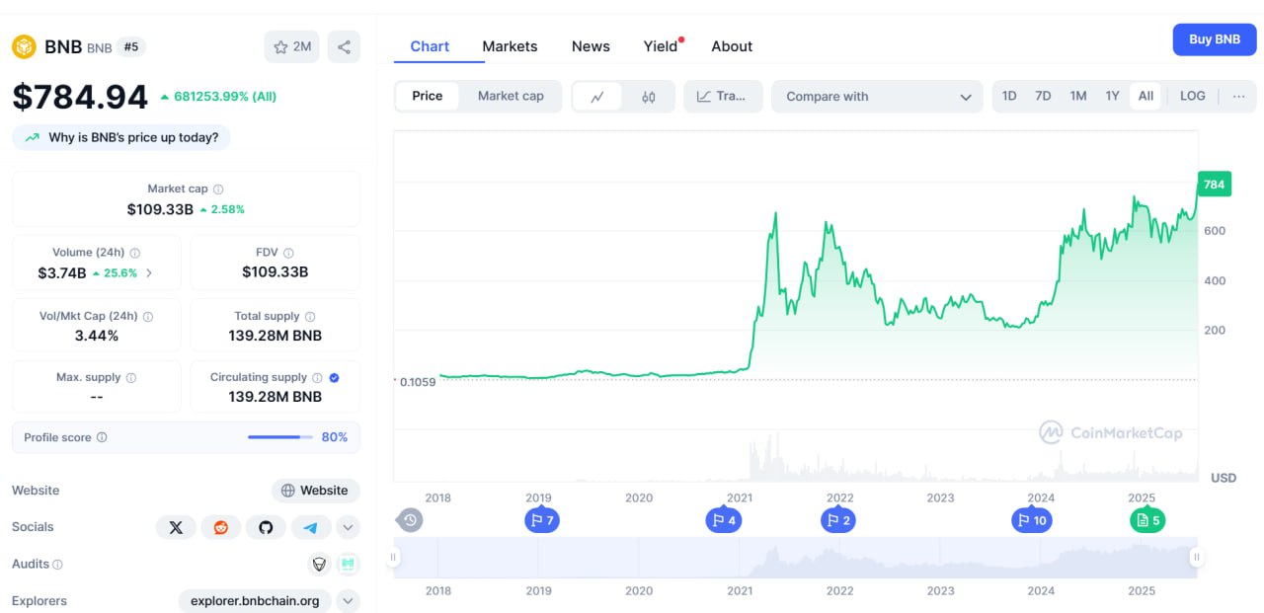Screen dimensions: 1264x613
Task: Click the info icon beside Volume (24h)
Action: click(135, 253)
